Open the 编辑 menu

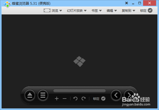[110, 10]
